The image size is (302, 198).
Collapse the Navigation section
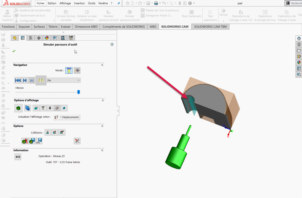click(x=102, y=65)
